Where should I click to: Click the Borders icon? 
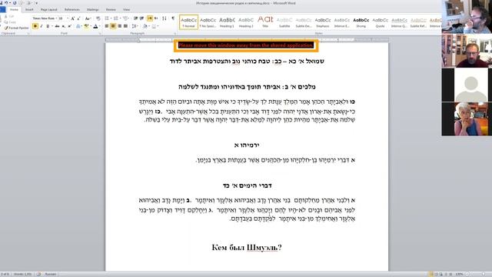coord(154,26)
